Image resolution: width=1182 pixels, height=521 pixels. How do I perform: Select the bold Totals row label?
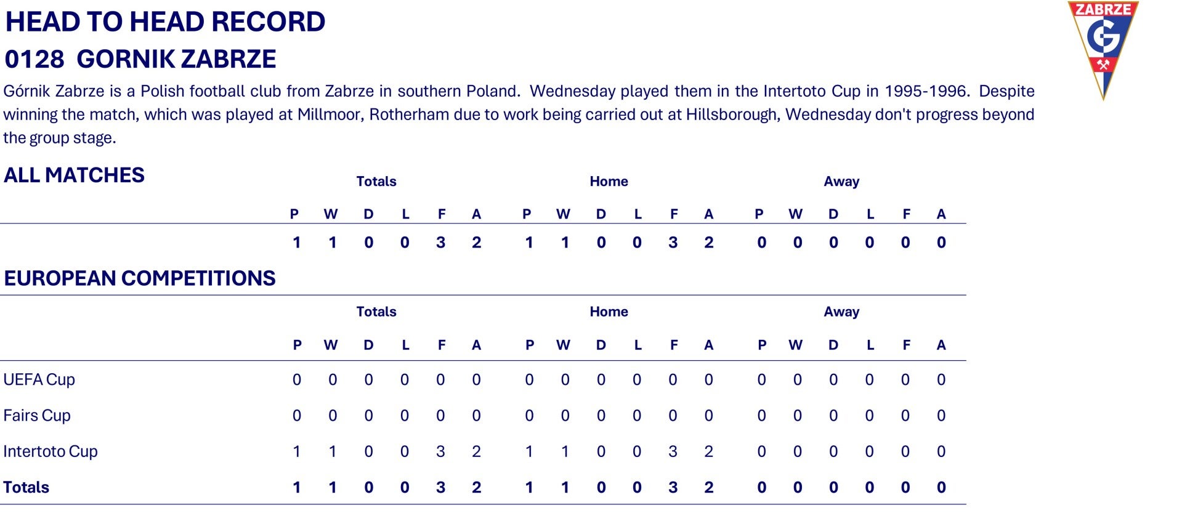pyautogui.click(x=26, y=488)
